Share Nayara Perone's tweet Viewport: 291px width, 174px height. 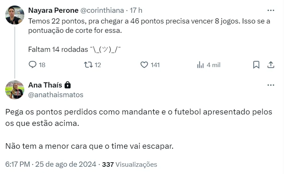point(271,65)
